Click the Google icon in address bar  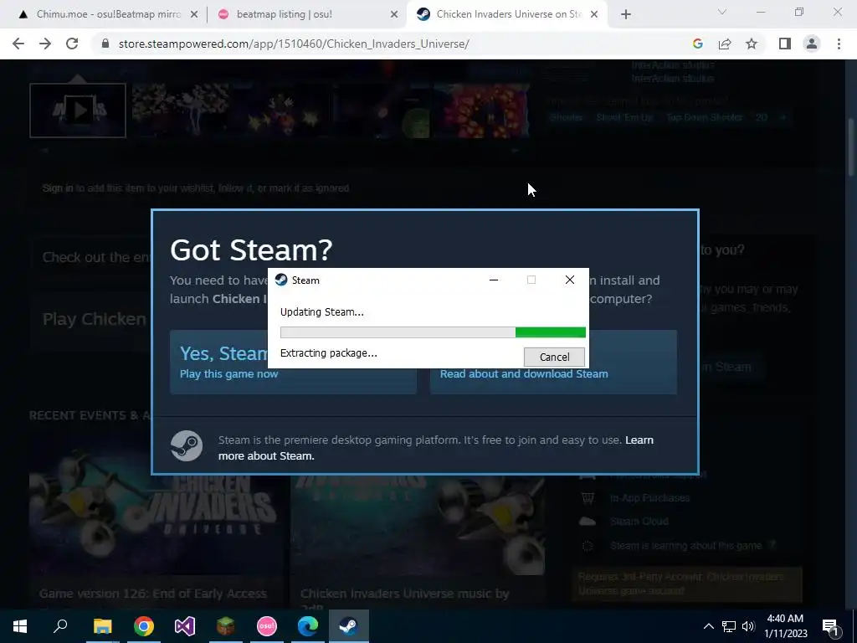697,44
